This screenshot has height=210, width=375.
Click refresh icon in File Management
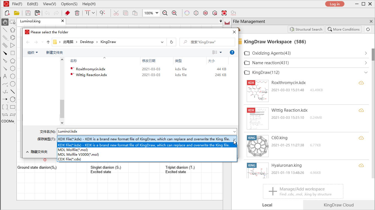coord(368,29)
